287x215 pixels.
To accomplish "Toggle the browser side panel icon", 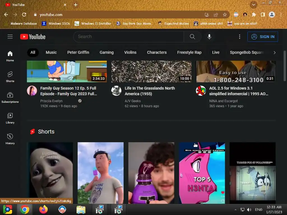I will tap(263, 15).
